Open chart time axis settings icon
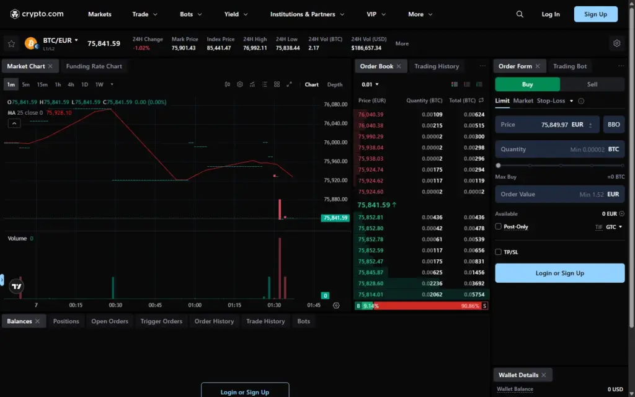This screenshot has width=635, height=397. tap(336, 305)
